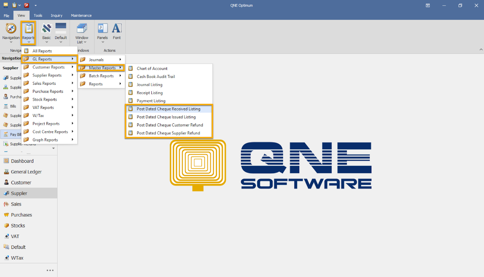Open the Window List button
This screenshot has height=277, width=484.
pos(82,33)
